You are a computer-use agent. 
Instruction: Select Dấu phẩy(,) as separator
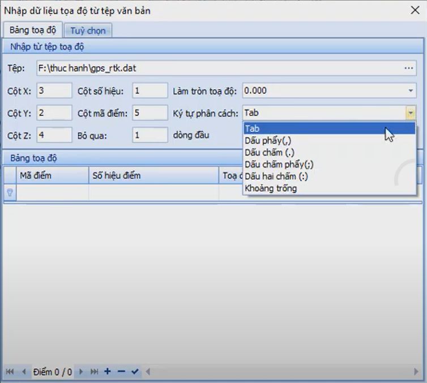pyautogui.click(x=268, y=140)
